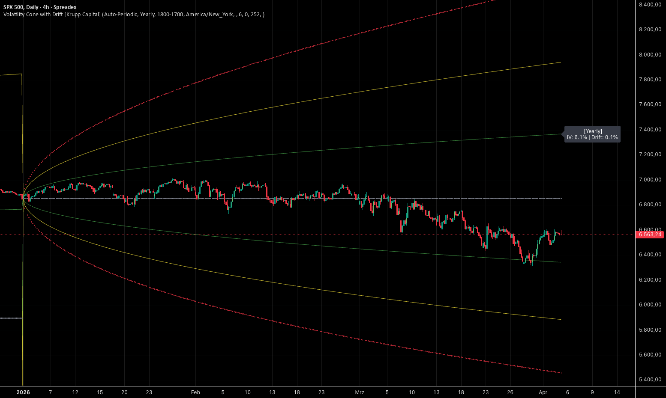Click the date label 20 on time axis
666x398 pixels.
[x=124, y=392]
